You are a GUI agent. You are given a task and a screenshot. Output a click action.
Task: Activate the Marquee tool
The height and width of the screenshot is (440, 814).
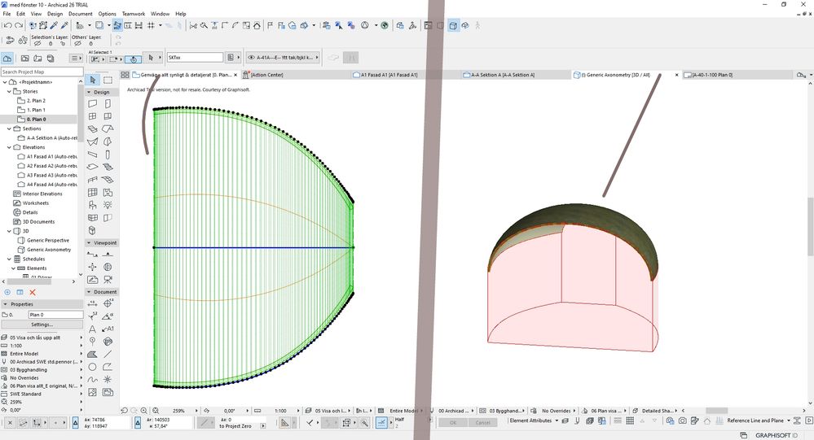click(x=108, y=80)
